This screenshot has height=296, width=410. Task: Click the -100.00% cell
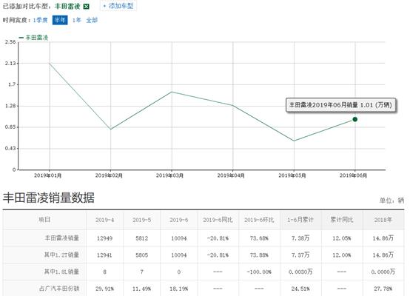click(x=259, y=272)
